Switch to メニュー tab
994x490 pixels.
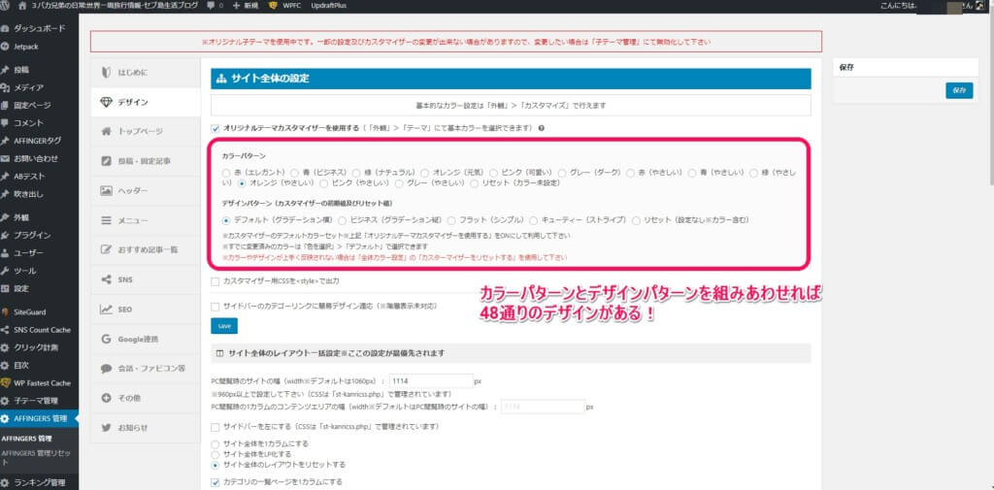click(146, 220)
